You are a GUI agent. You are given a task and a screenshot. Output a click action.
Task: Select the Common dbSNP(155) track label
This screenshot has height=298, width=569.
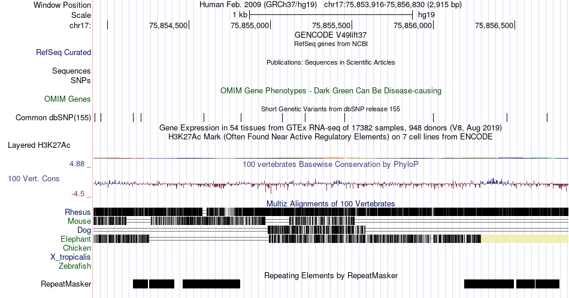point(53,117)
